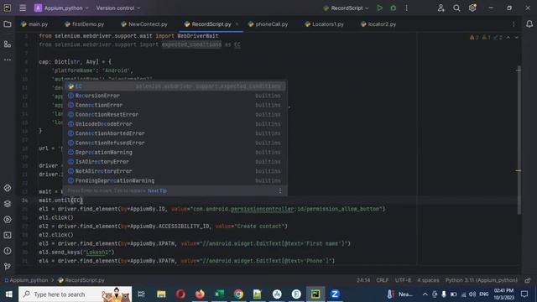
Task: Open Chrome from taskbar
Action: pos(238,294)
